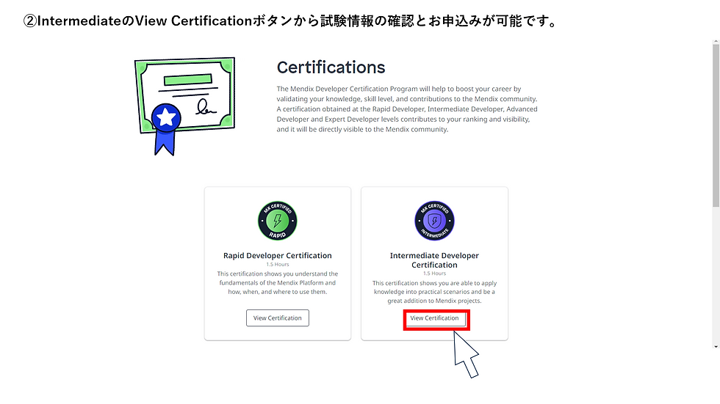Click the Intermediate certification description paragraph
This screenshot has width=720, height=404.
point(434,292)
